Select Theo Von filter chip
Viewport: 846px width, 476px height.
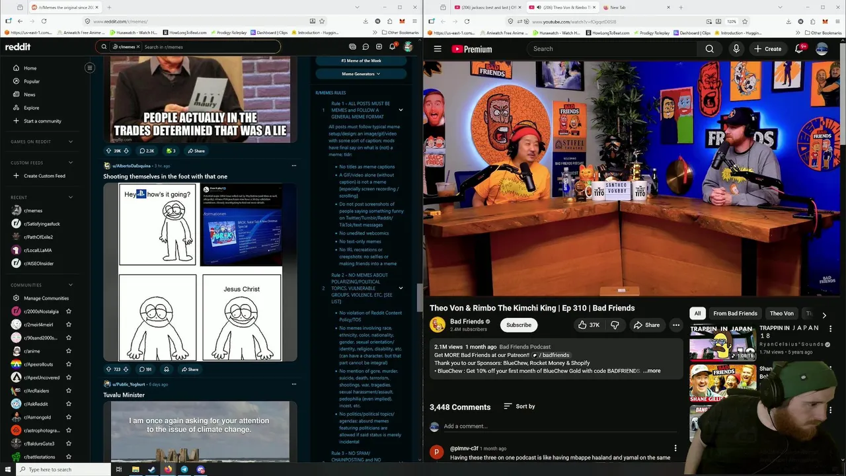[781, 313]
